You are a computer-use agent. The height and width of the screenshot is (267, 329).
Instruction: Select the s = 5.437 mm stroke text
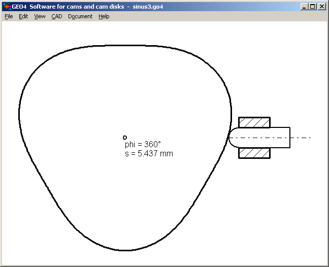click(149, 153)
